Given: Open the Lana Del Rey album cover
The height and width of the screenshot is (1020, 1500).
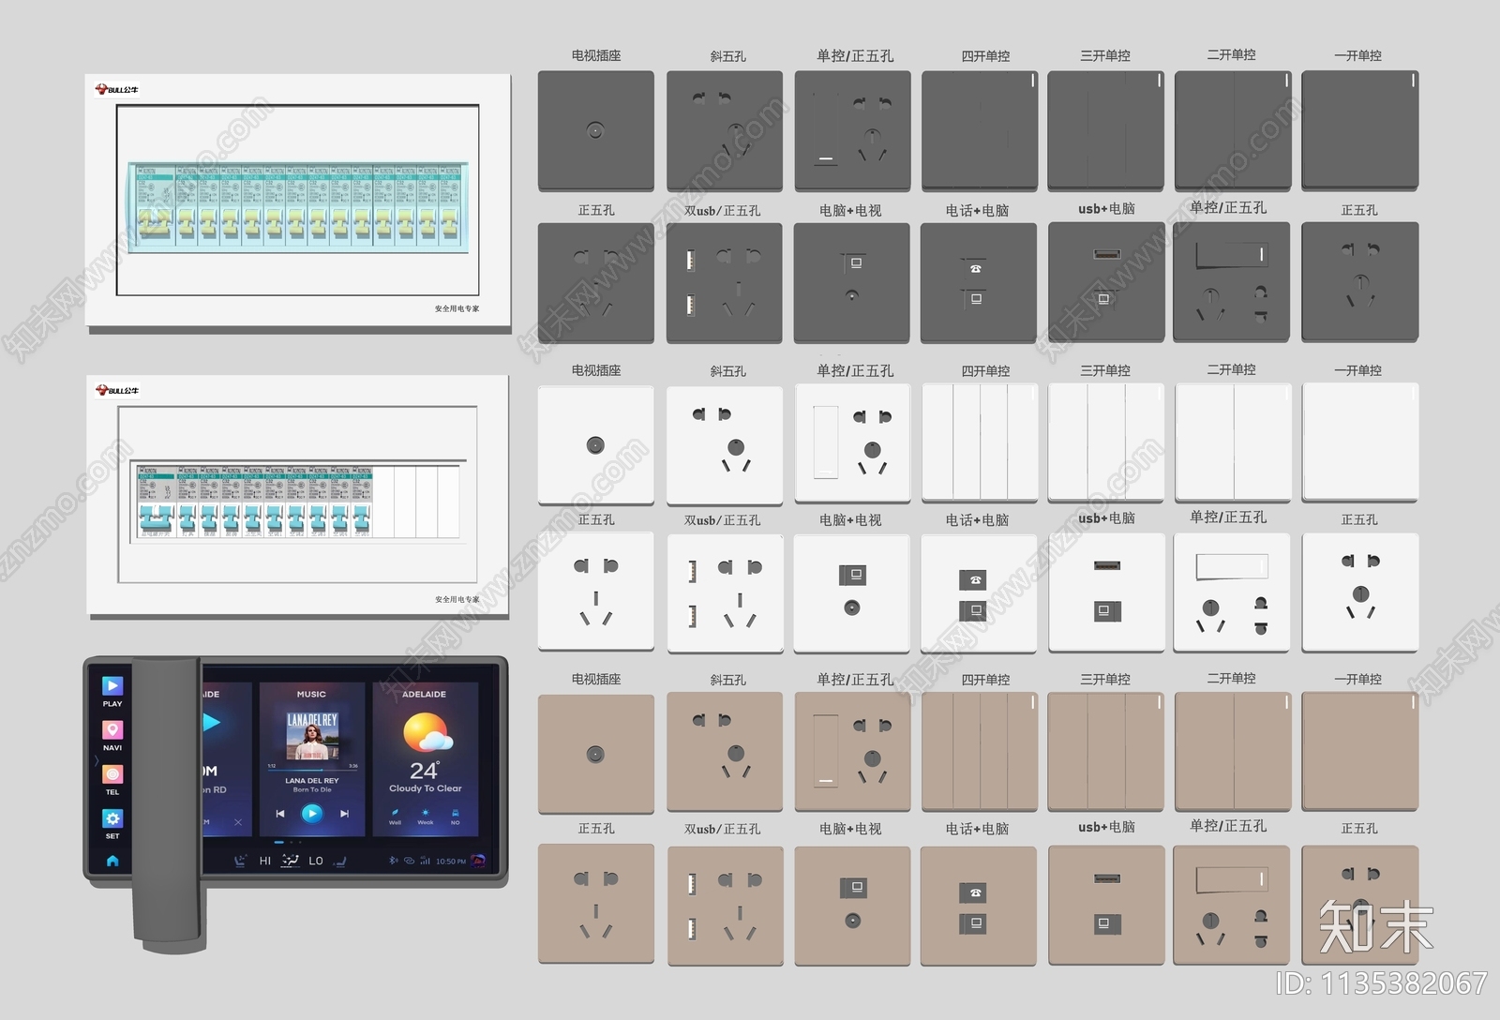Looking at the screenshot, I should [311, 735].
